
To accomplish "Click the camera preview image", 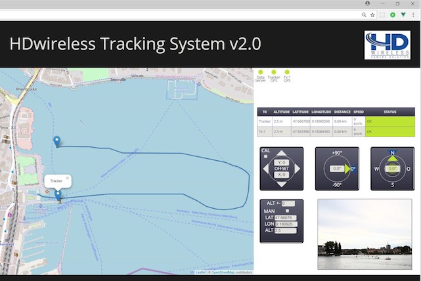I will (365, 234).
